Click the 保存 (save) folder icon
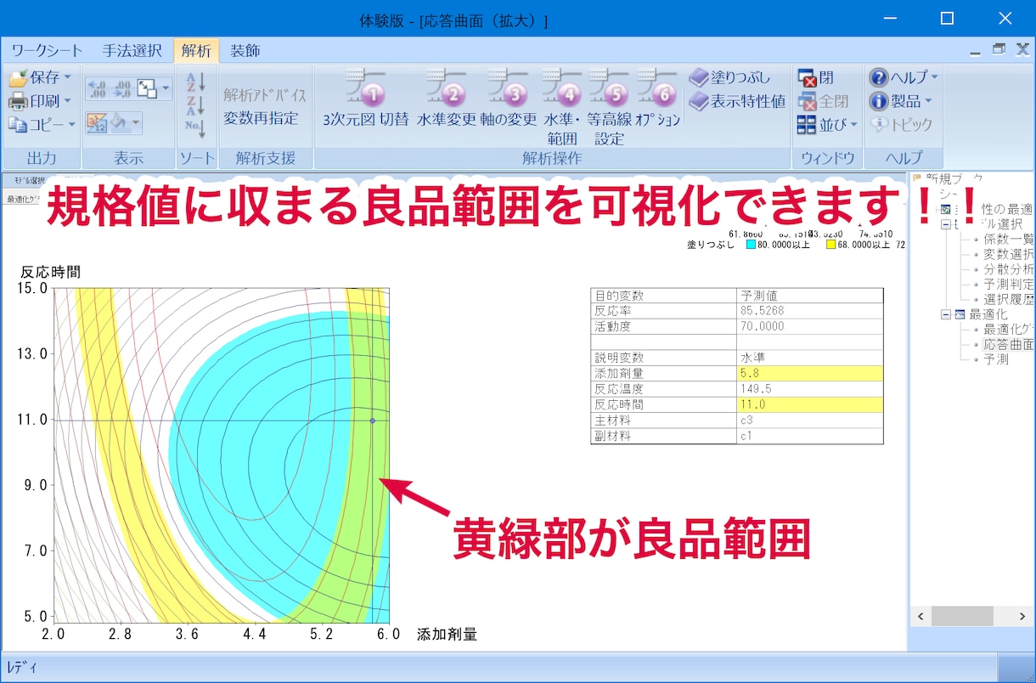1036x683 pixels. tap(18, 78)
